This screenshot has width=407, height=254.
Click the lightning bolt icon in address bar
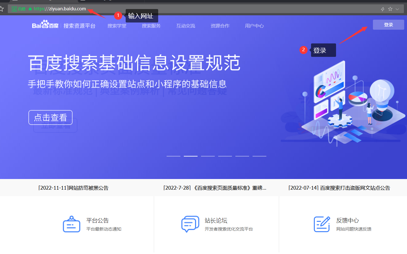click(x=383, y=9)
